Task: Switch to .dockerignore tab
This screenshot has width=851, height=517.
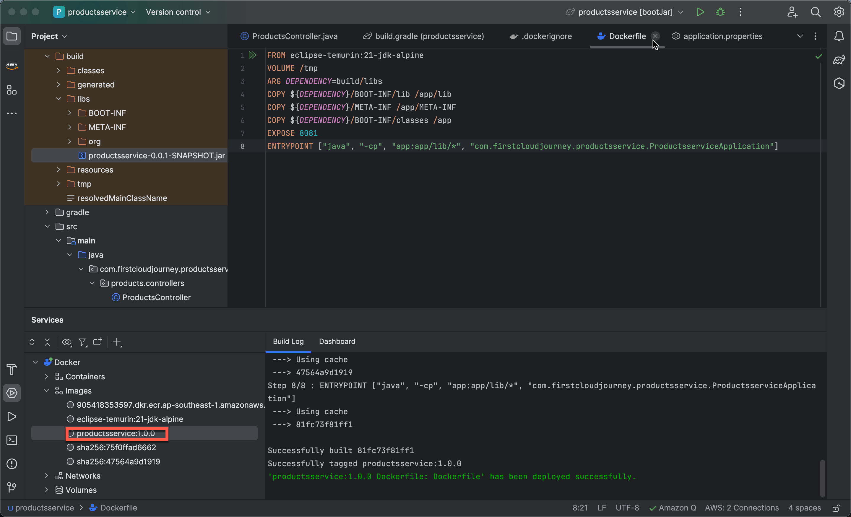Action: (x=541, y=36)
